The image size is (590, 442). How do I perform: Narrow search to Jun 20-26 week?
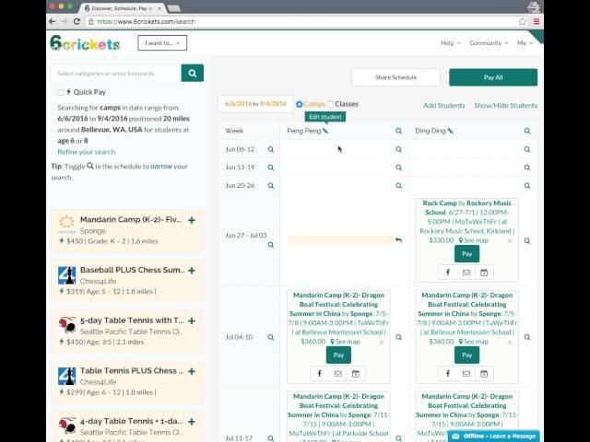click(x=270, y=186)
